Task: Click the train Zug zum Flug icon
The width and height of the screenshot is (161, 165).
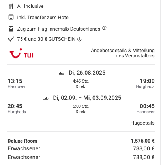Action: [x=11, y=29]
